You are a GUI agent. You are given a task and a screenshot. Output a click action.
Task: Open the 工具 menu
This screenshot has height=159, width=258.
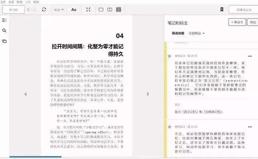click(28, 2)
